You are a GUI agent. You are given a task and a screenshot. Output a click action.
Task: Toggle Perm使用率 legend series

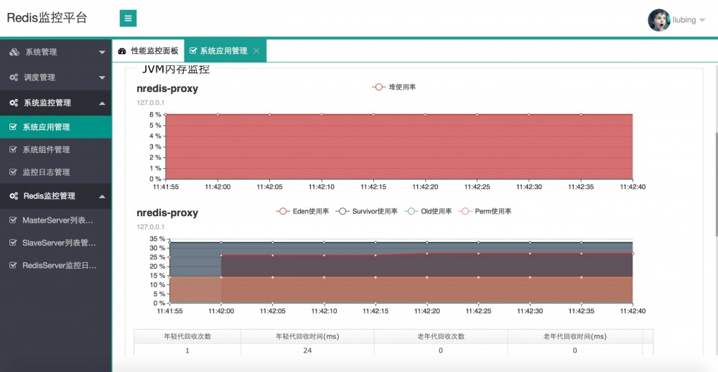coord(485,211)
